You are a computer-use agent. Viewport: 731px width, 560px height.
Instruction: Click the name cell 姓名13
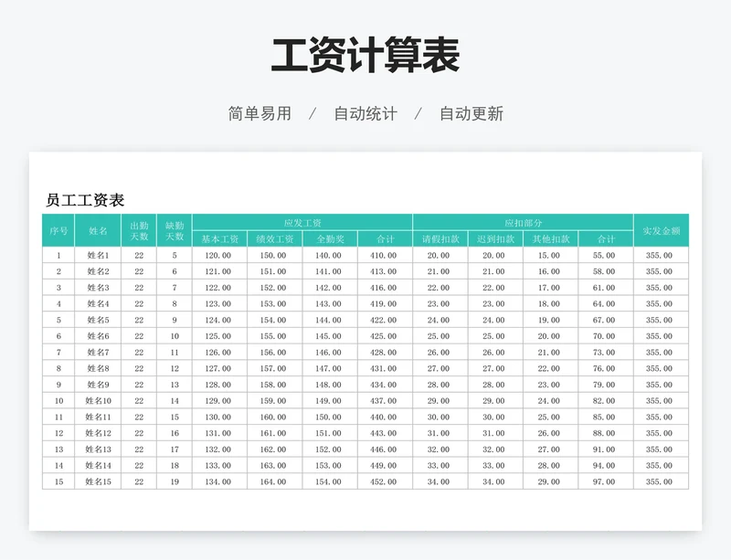pyautogui.click(x=98, y=449)
